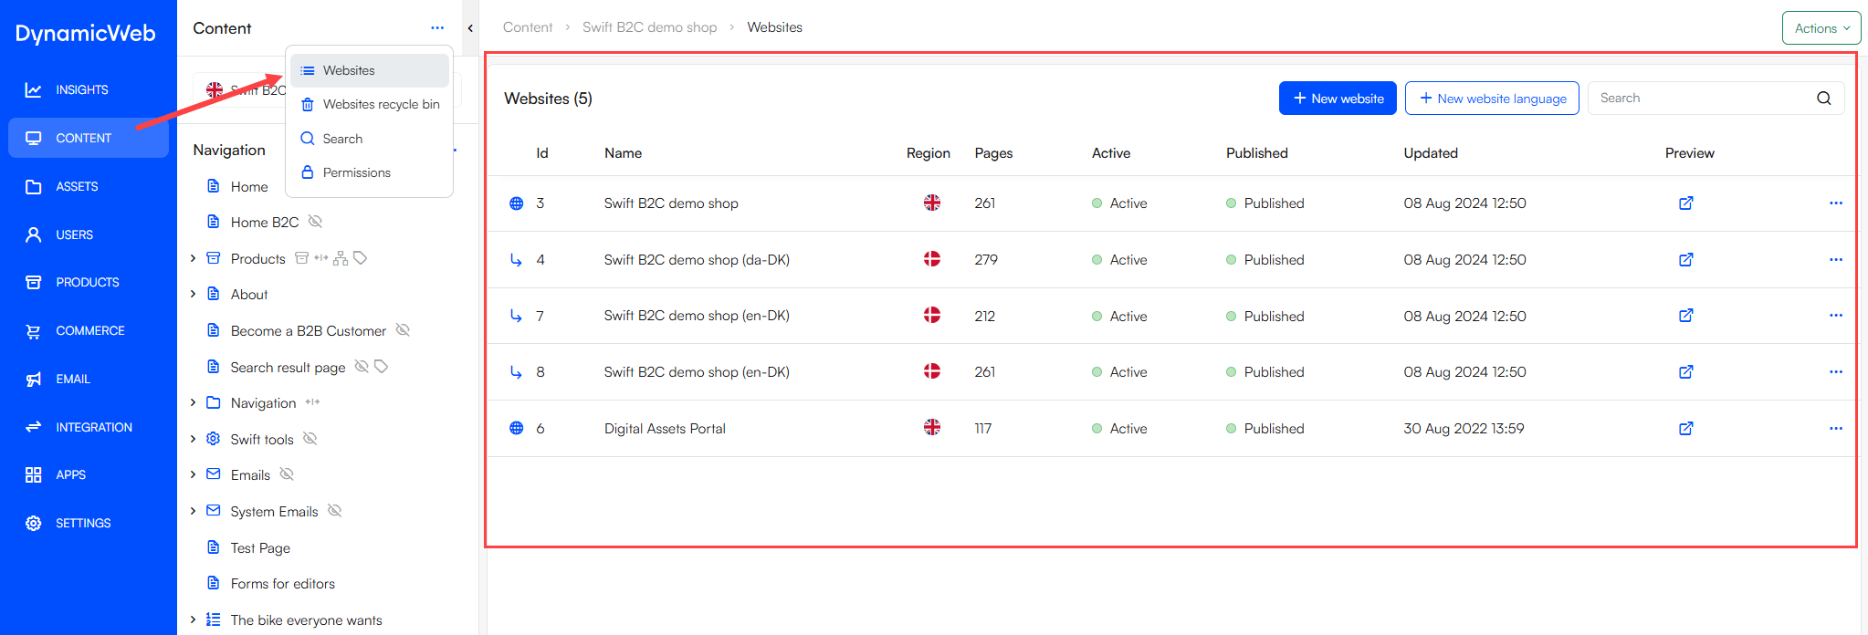Click hidden-eye icon next to Become a B2B Customer

(x=403, y=329)
